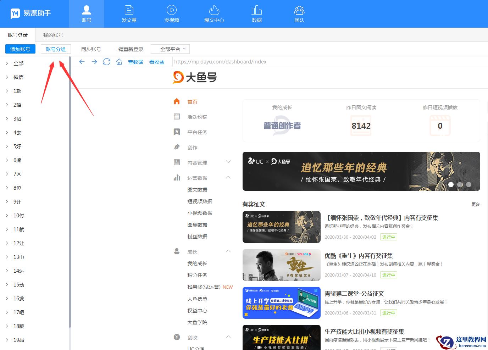
Task: Open the 缅怀张国荣 article contest title
Action: [381, 218]
